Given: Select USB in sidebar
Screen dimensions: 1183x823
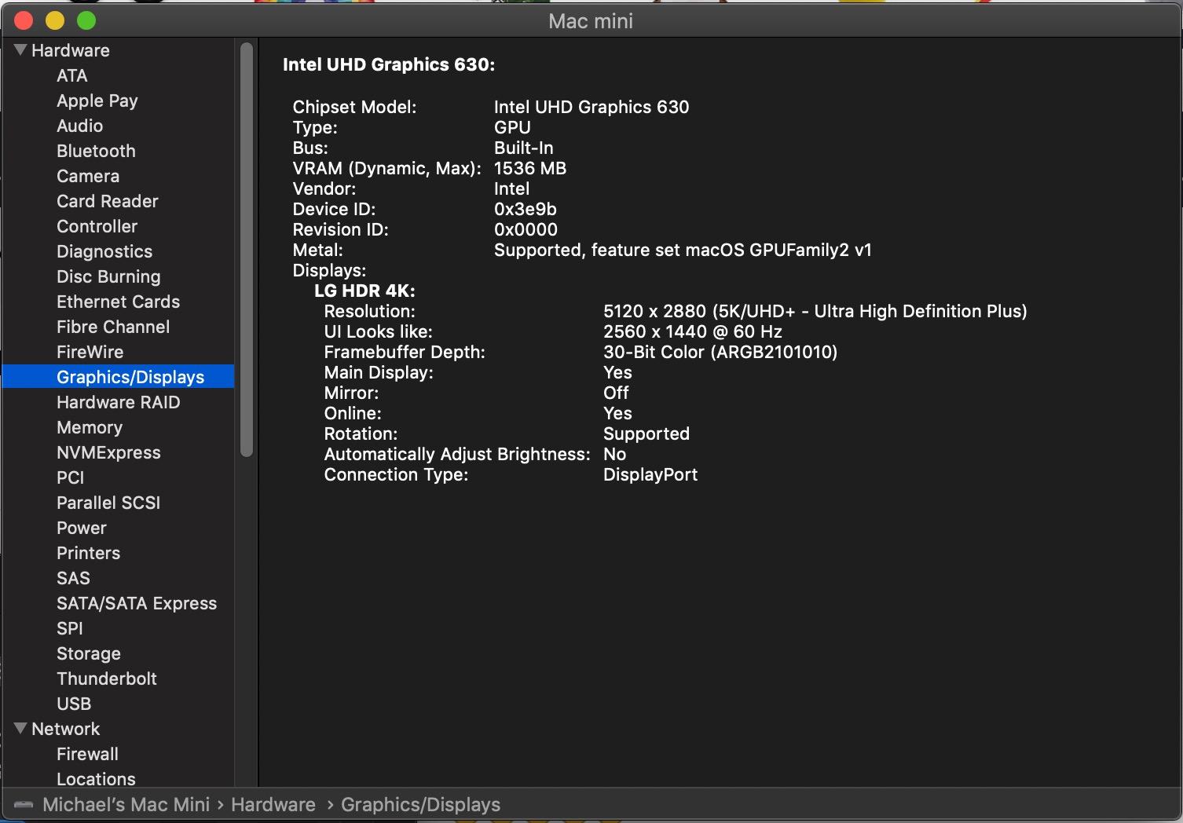Looking at the screenshot, I should coord(74,704).
